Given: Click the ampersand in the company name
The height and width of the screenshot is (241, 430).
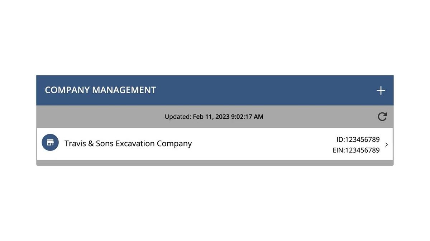Looking at the screenshot, I should pos(91,143).
